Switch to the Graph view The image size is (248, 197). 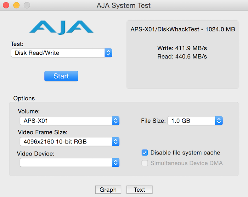(x=108, y=190)
